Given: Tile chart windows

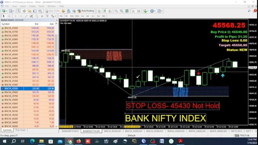Looking at the screenshot, I should (127, 11).
